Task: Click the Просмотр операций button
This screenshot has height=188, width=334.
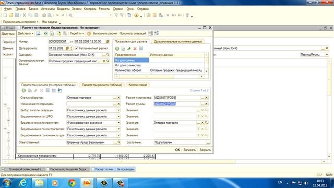Action: click(133, 33)
